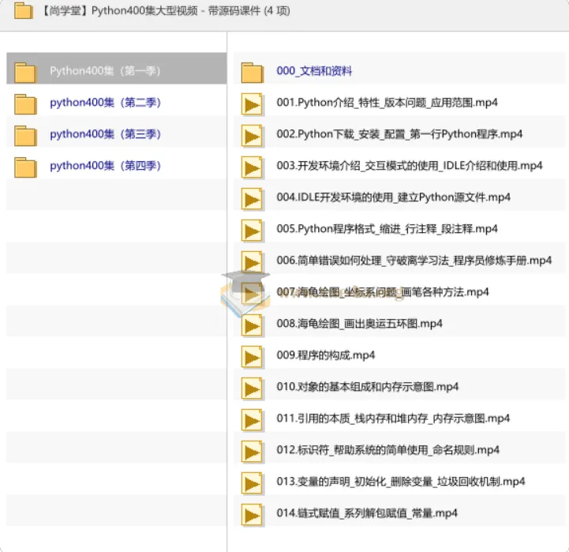569x552 pixels.
Task: Select file 012.标识符_帮助系统的简单使用_命名规则.mp4
Action: [x=388, y=450]
